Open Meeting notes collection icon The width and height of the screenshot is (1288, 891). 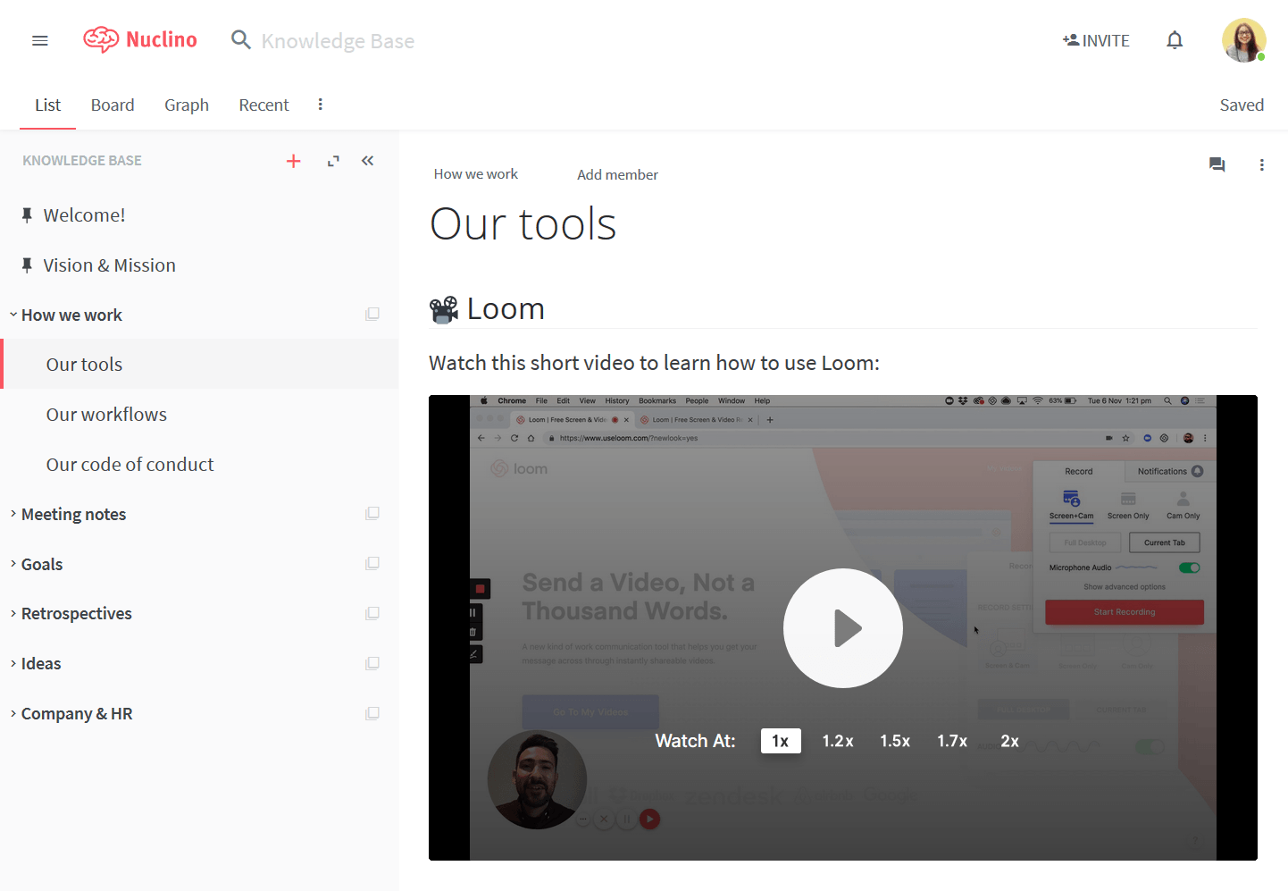[372, 514]
